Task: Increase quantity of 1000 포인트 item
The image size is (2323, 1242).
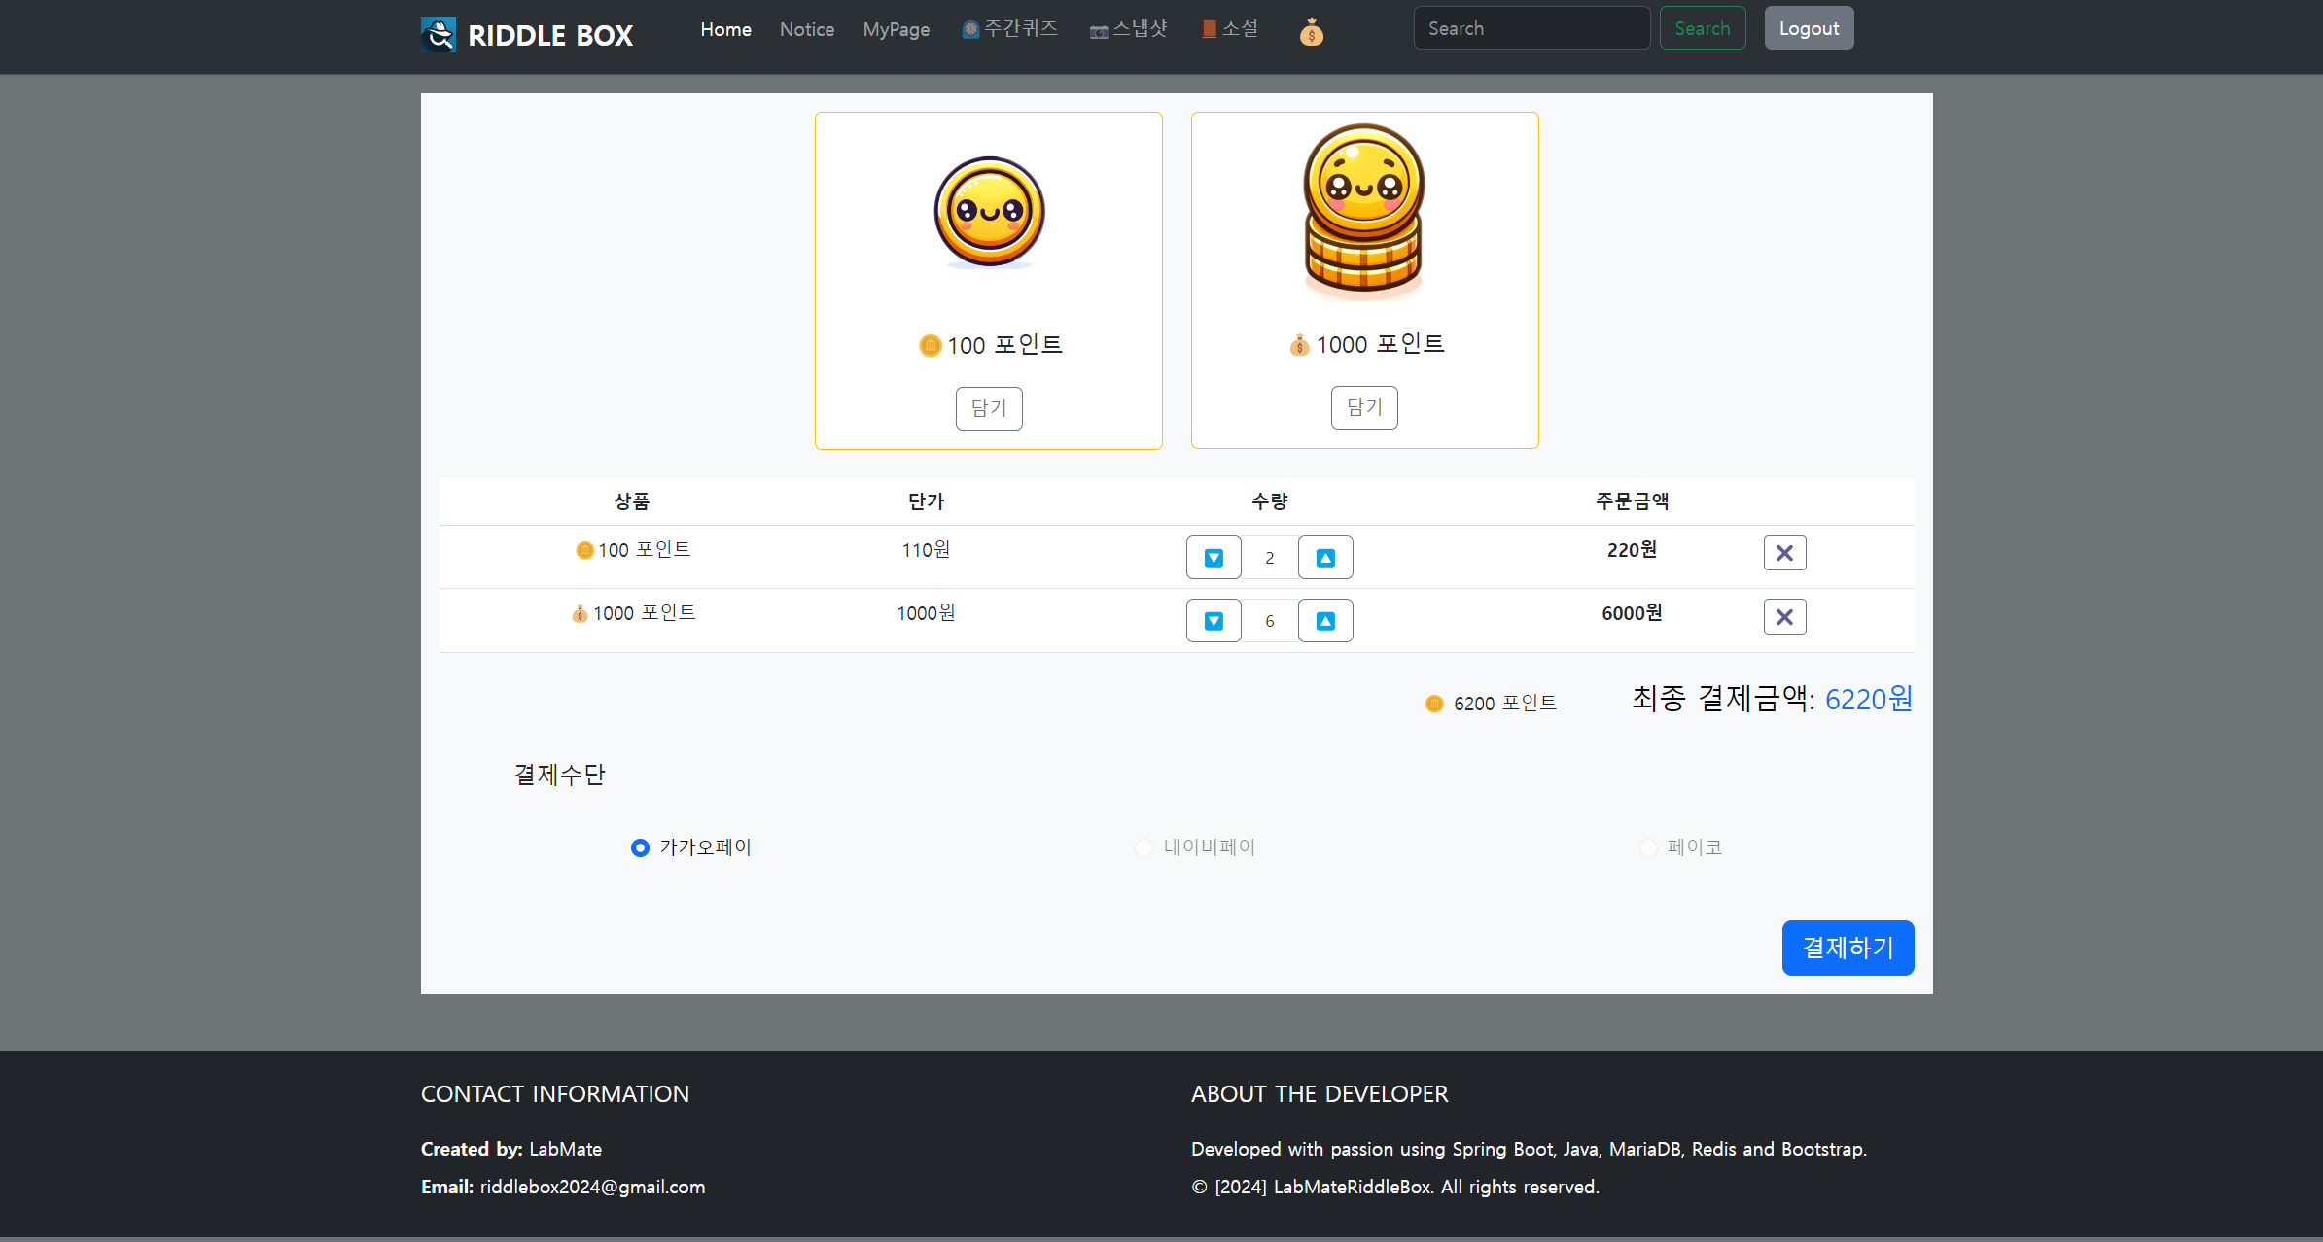Action: [1324, 621]
